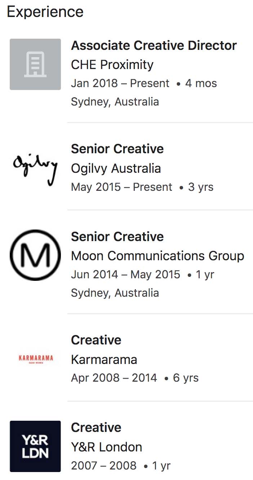253x480 pixels.
Task: Open the Associate Creative Director position title
Action: (x=154, y=46)
